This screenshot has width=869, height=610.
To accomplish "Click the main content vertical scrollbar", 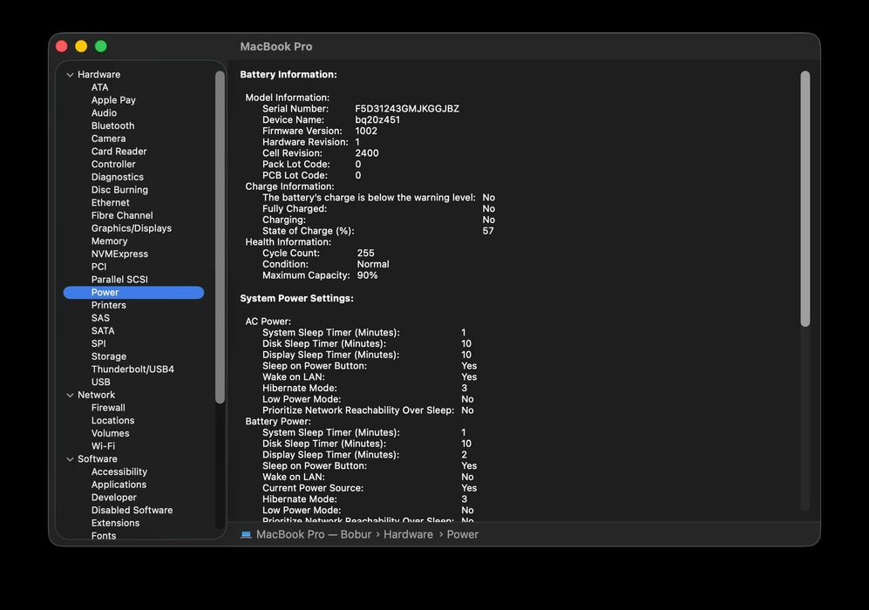I will click(805, 199).
